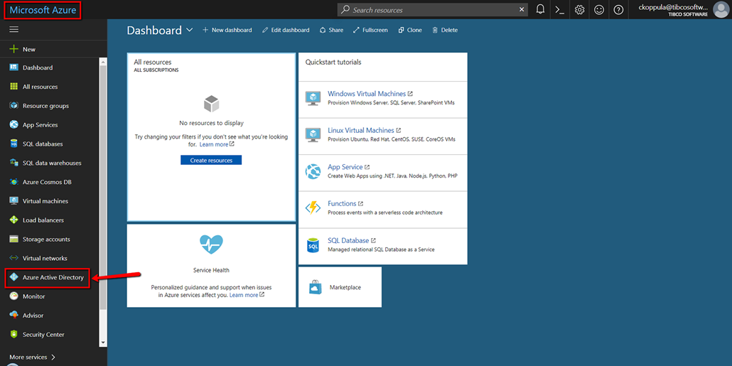Open the notifications bell icon

click(541, 9)
